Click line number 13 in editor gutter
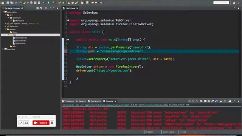This screenshot has height=136, width=242. (x=65, y=59)
